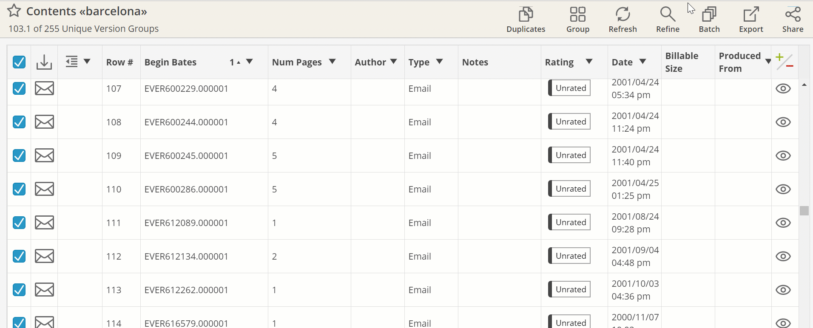Screen dimensions: 813x328
Task: Star the barcelona contents as favorite
Action: (x=14, y=11)
